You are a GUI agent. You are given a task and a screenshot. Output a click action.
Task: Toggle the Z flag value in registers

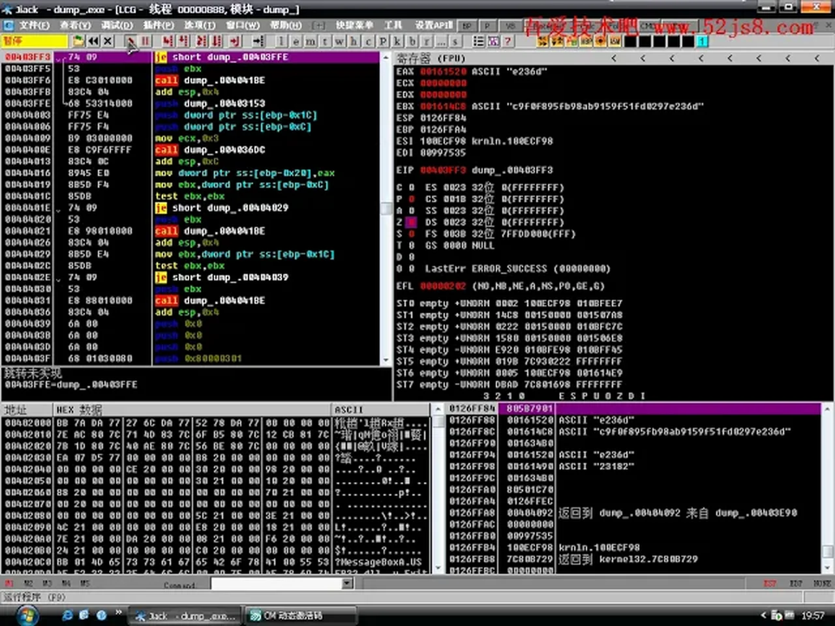click(x=411, y=222)
